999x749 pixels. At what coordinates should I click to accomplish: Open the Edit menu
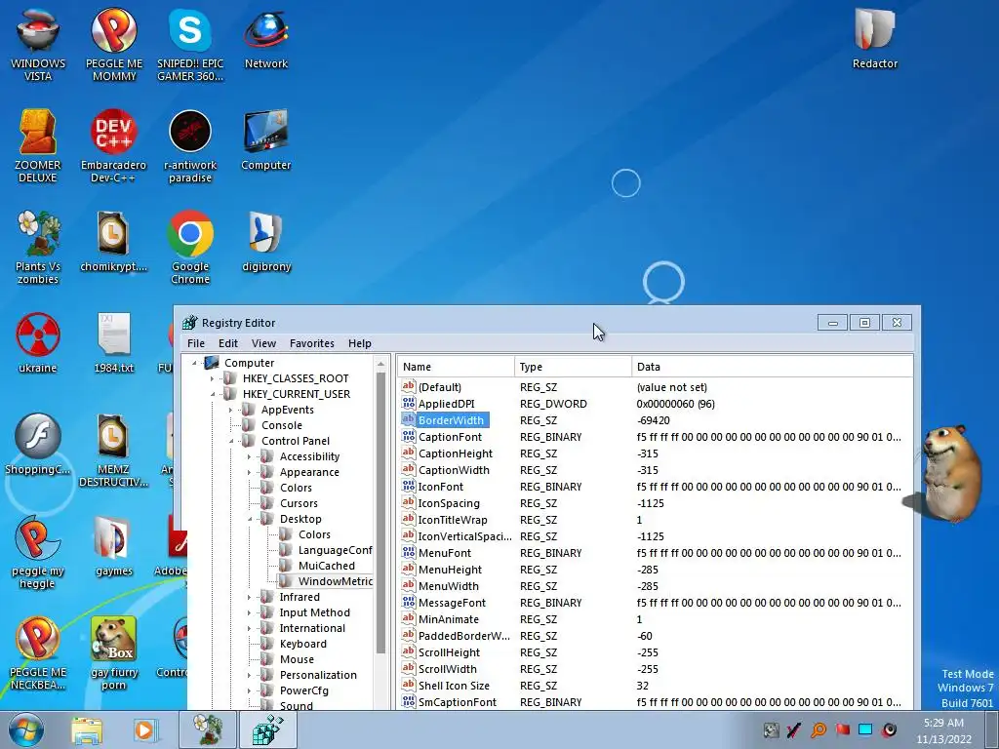click(x=228, y=343)
